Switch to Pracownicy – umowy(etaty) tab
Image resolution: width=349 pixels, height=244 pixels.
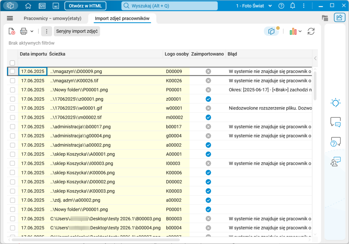click(x=53, y=18)
